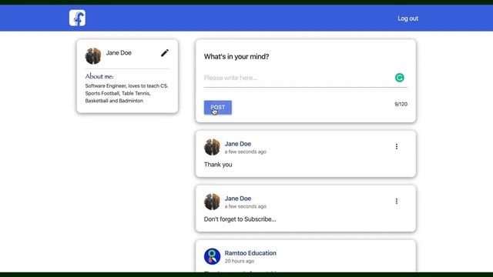Image resolution: width=493 pixels, height=277 pixels.
Task: Click the POST button
Action: click(218, 108)
